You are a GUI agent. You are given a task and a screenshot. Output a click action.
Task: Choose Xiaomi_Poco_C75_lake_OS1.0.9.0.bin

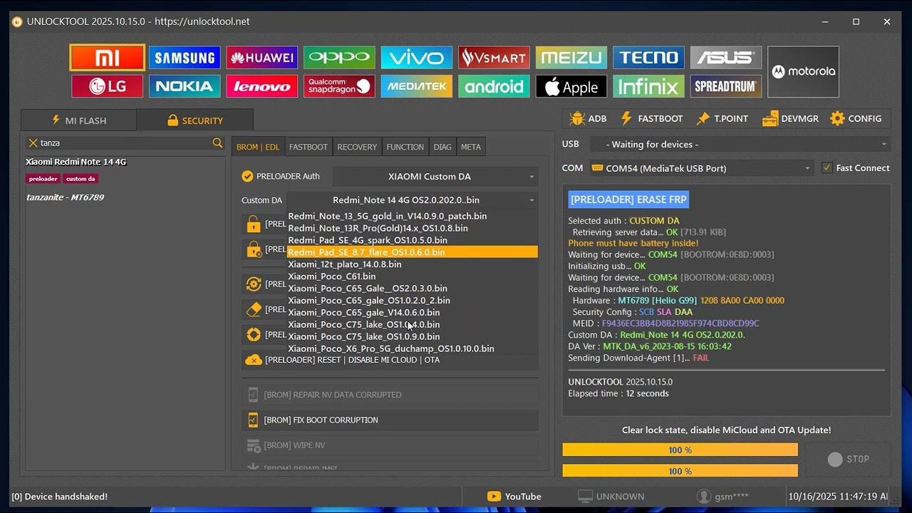pyautogui.click(x=413, y=337)
